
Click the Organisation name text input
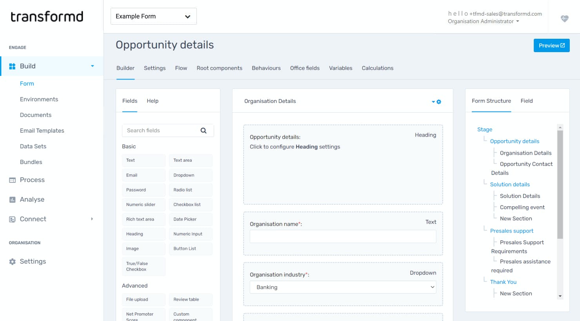pyautogui.click(x=343, y=236)
